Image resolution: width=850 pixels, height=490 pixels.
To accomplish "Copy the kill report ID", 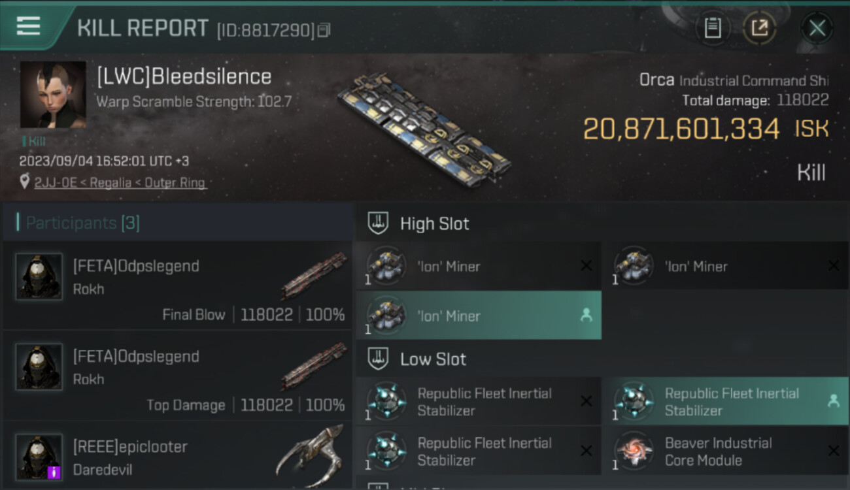I will [324, 30].
